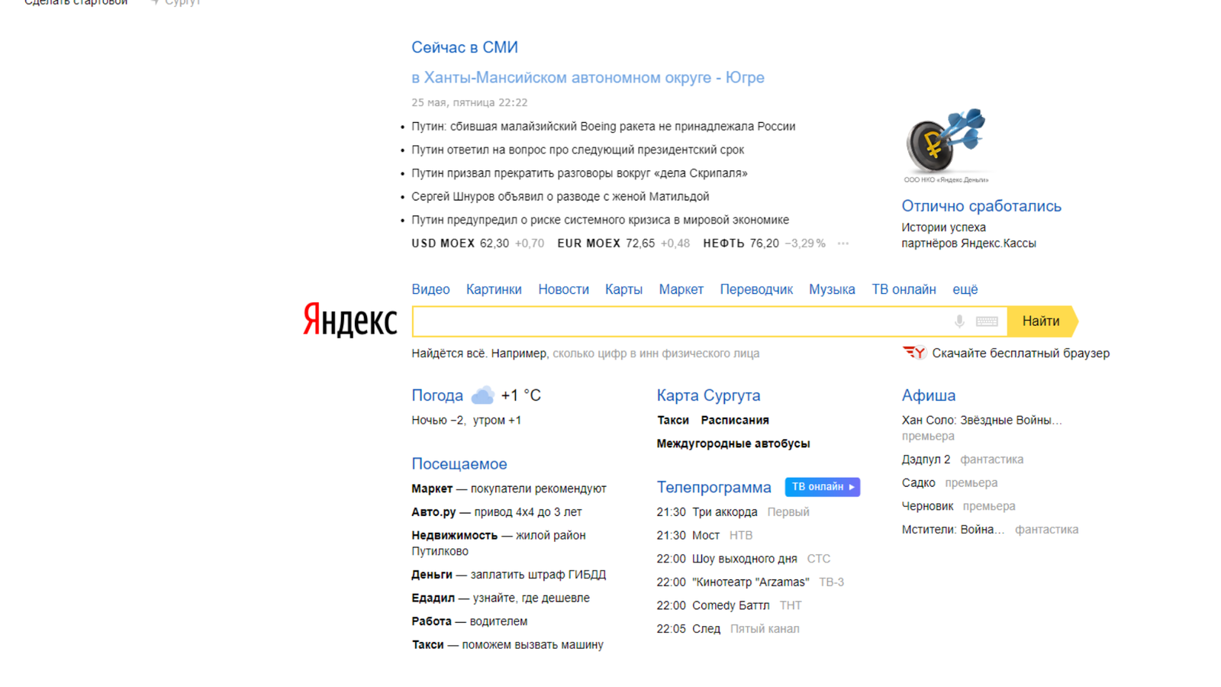The height and width of the screenshot is (687, 1221).
Task: Click the example query сколько цифр в инн
Action: 656,353
